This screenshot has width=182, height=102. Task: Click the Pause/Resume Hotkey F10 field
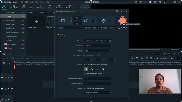coord(98,79)
